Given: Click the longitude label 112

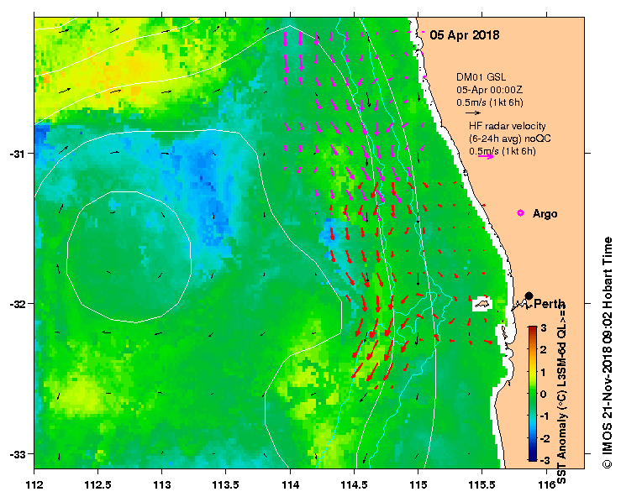Looking at the screenshot, I should (x=34, y=484).
